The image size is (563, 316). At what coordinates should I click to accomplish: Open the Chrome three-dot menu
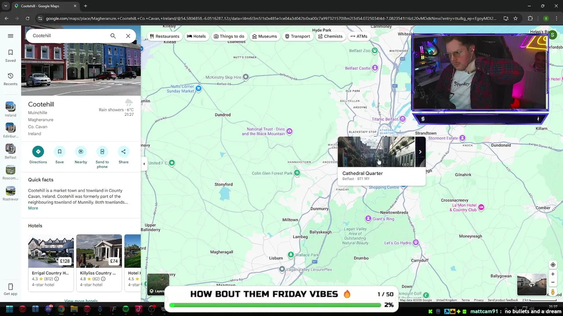[556, 18]
